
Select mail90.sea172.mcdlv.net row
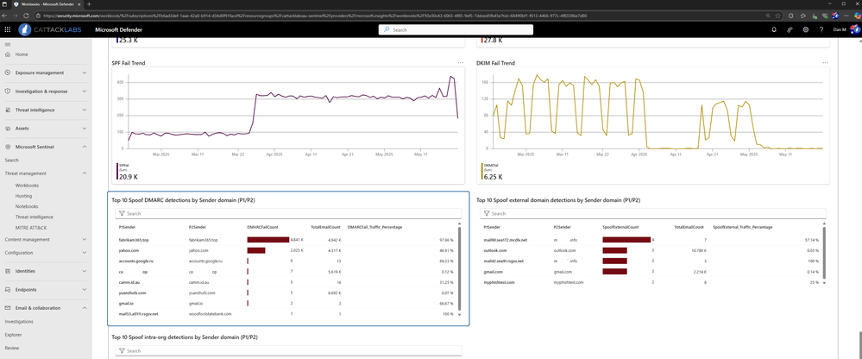pos(651,240)
